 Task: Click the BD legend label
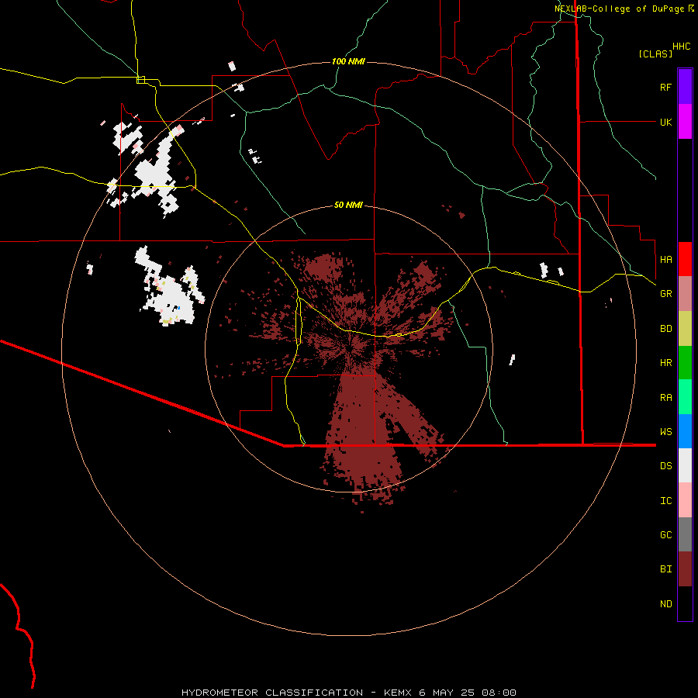tap(665, 329)
